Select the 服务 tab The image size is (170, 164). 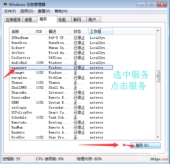coord(47,19)
